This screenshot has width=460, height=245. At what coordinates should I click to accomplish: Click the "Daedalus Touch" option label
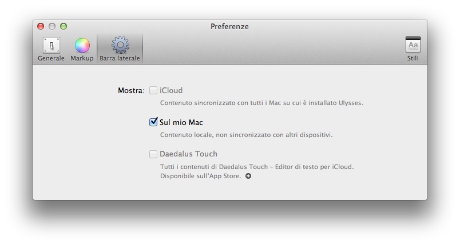point(188,154)
